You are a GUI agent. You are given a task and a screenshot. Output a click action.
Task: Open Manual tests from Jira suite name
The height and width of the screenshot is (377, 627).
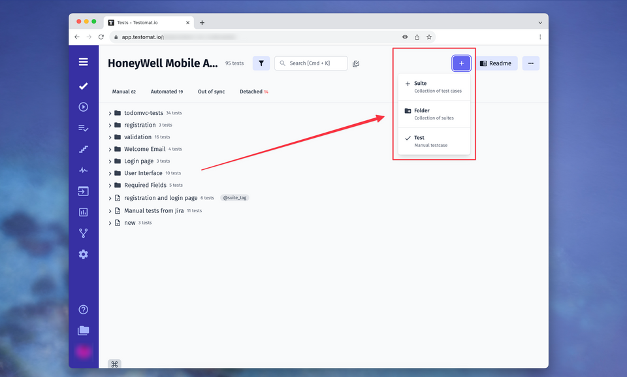click(x=154, y=210)
